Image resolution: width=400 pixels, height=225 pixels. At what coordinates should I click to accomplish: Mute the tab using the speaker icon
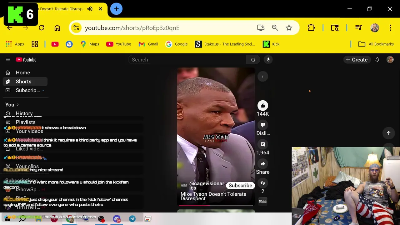(90, 9)
